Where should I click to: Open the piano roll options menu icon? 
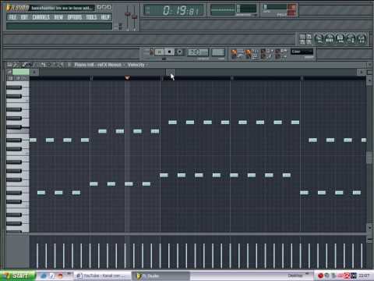click(9, 65)
